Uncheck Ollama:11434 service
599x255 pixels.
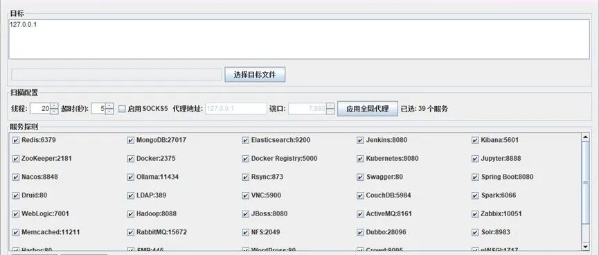tap(131, 177)
